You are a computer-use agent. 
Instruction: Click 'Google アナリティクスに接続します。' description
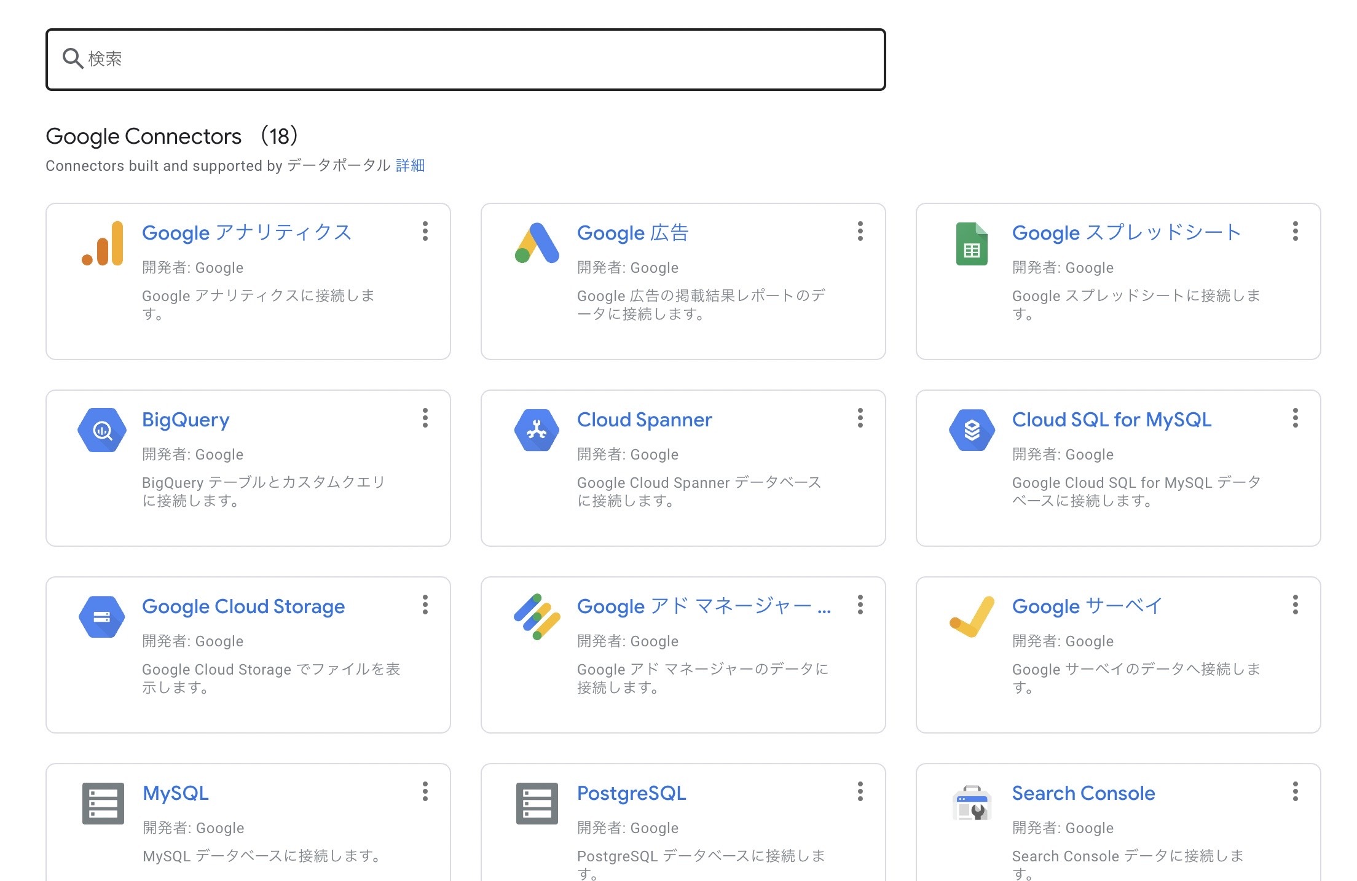click(258, 305)
